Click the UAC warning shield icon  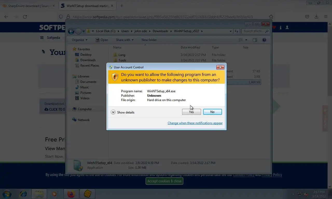pos(115,77)
